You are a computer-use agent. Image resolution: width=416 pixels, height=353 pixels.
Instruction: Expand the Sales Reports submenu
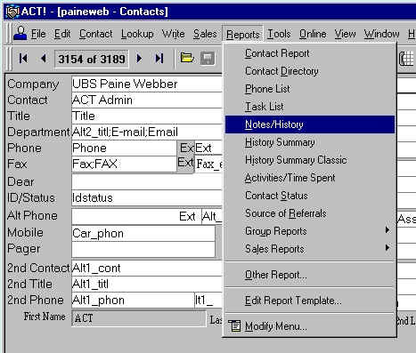click(x=310, y=249)
